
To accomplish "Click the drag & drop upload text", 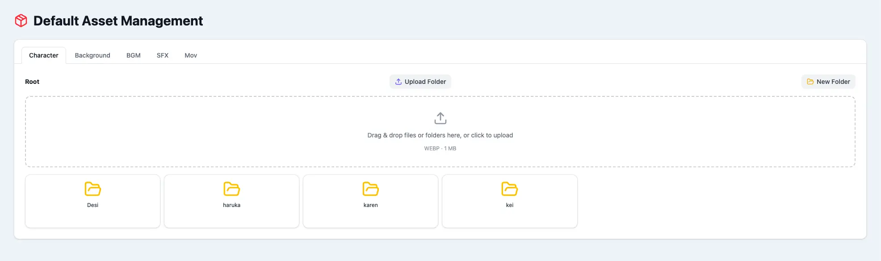I will point(440,135).
